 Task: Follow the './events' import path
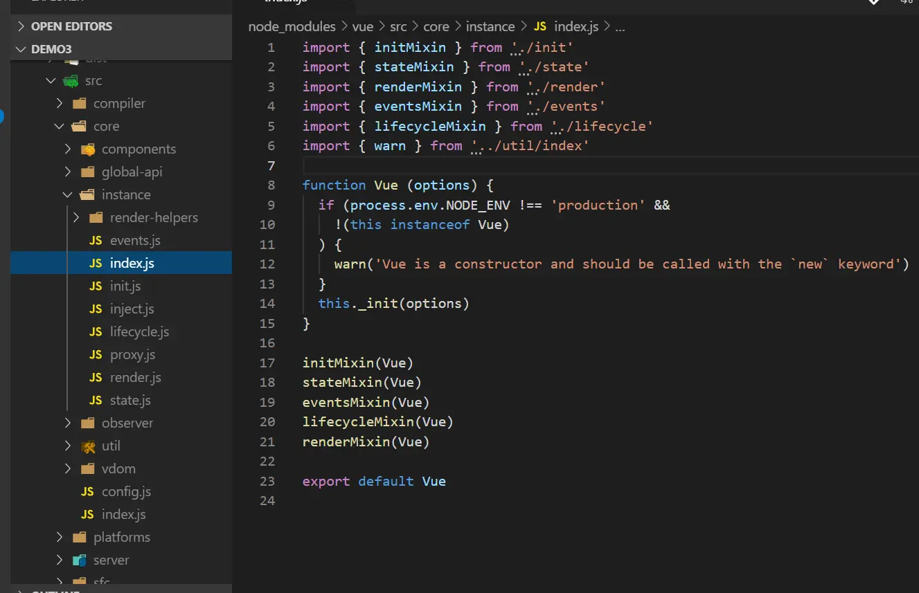click(x=566, y=107)
